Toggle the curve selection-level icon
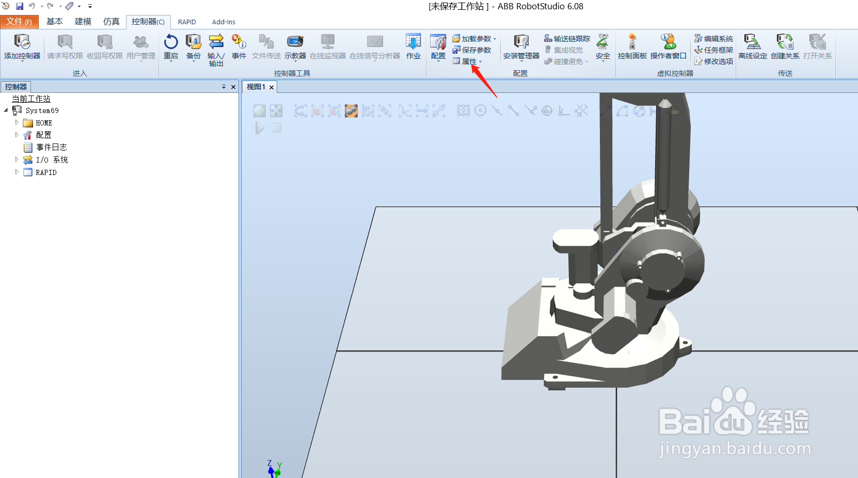858x478 pixels. [x=301, y=110]
